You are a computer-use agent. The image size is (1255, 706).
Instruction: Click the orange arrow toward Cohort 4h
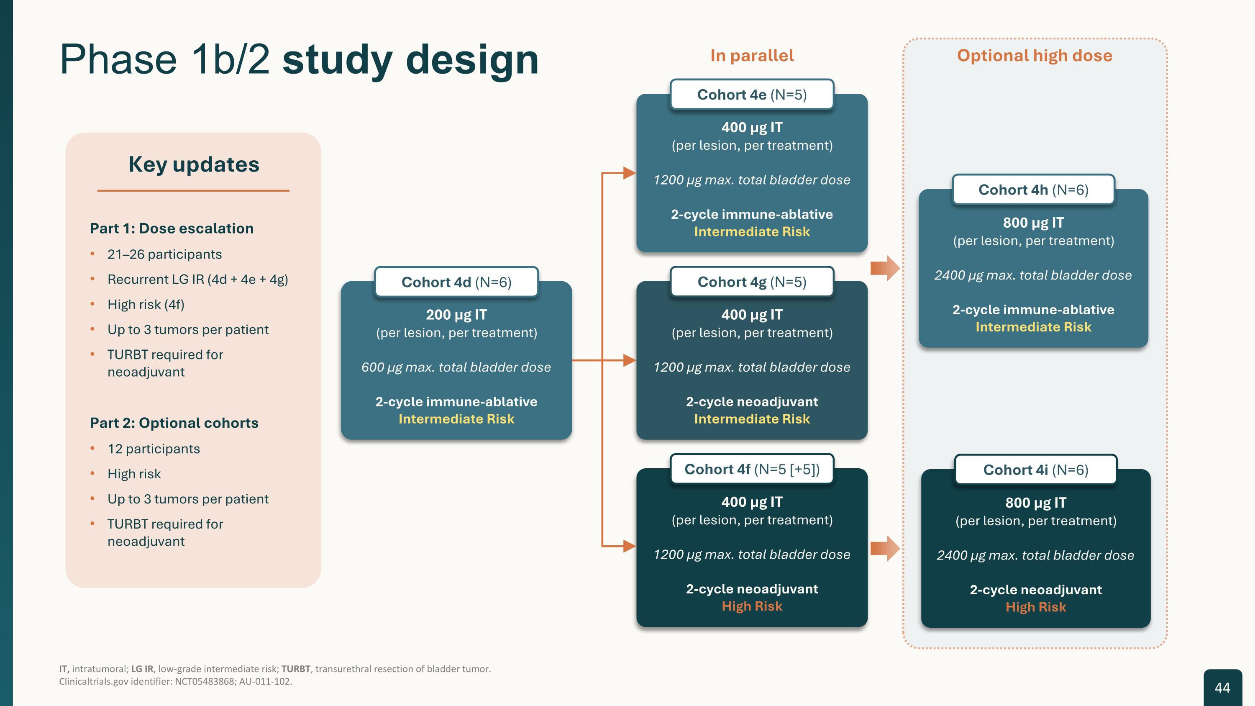[885, 268]
